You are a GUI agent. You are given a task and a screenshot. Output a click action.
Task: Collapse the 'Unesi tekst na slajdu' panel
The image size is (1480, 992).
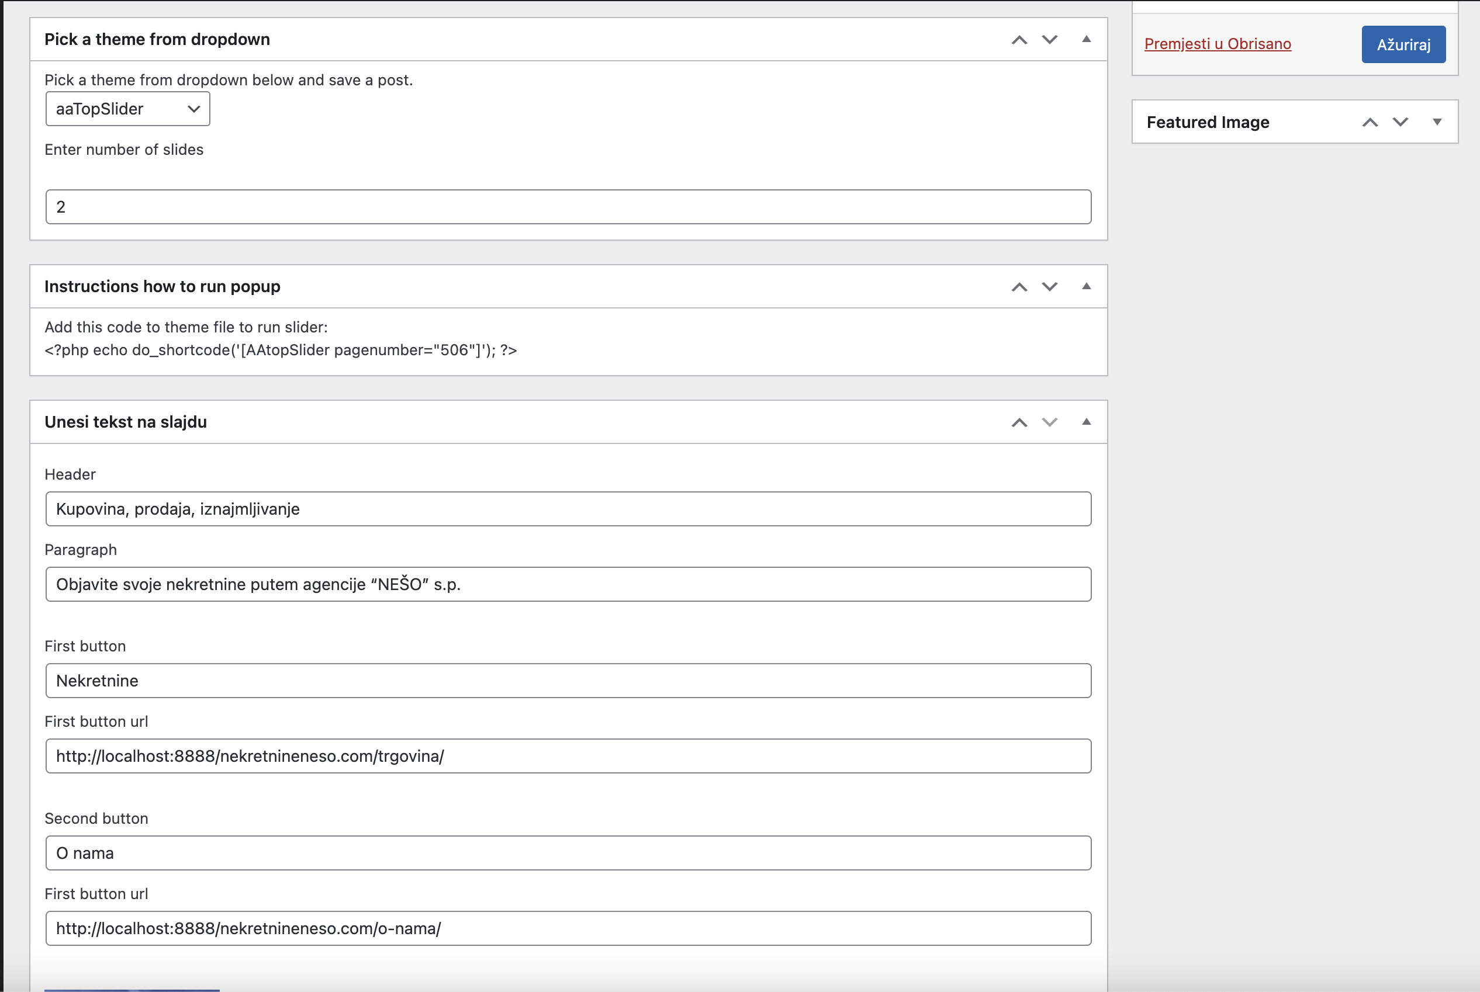(1086, 422)
